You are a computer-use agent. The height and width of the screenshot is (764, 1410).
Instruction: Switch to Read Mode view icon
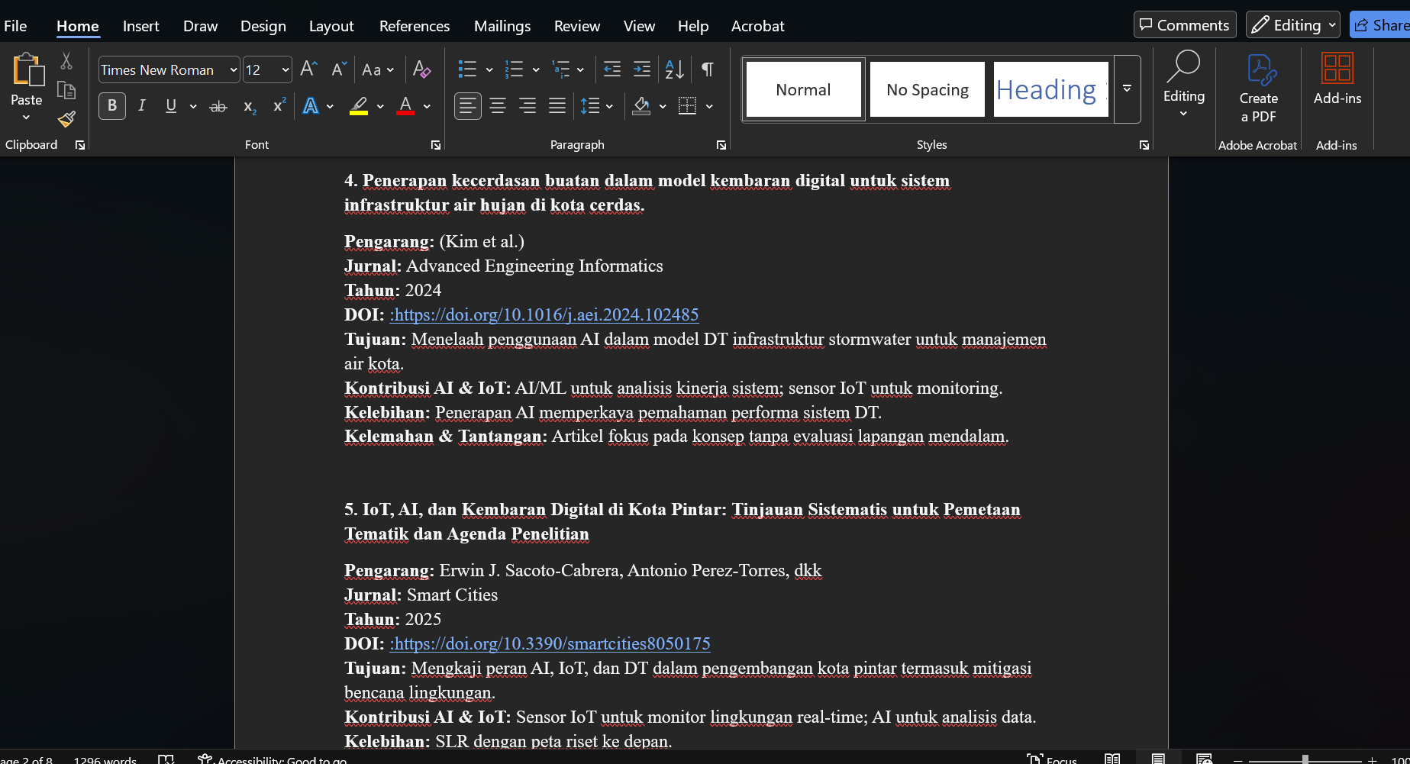pyautogui.click(x=1112, y=759)
